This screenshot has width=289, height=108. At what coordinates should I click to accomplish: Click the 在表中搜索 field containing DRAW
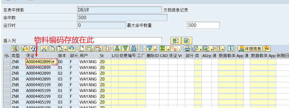(x=119, y=10)
